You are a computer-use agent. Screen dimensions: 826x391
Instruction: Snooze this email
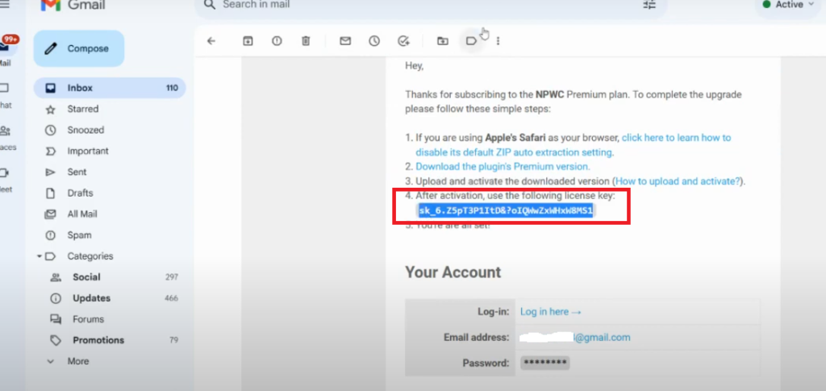(x=374, y=41)
